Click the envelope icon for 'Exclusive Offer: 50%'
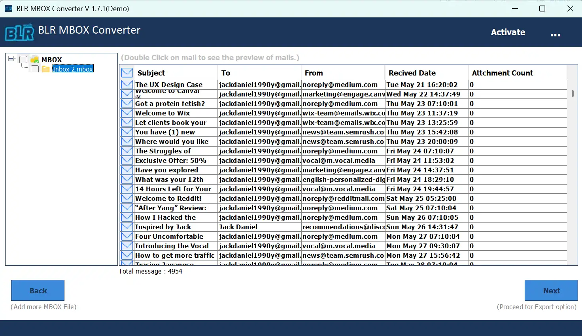This screenshot has width=582, height=336. click(127, 160)
